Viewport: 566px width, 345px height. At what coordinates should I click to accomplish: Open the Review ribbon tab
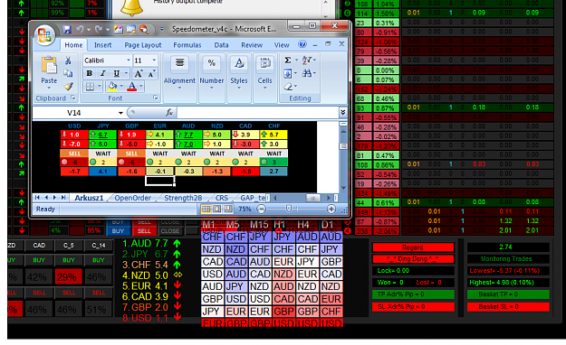pyautogui.click(x=252, y=45)
